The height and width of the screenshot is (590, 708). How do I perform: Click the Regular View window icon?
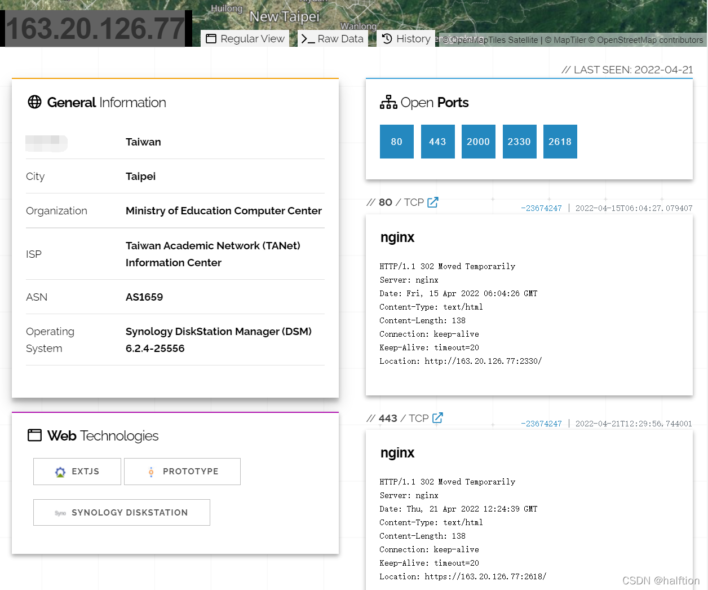[211, 38]
